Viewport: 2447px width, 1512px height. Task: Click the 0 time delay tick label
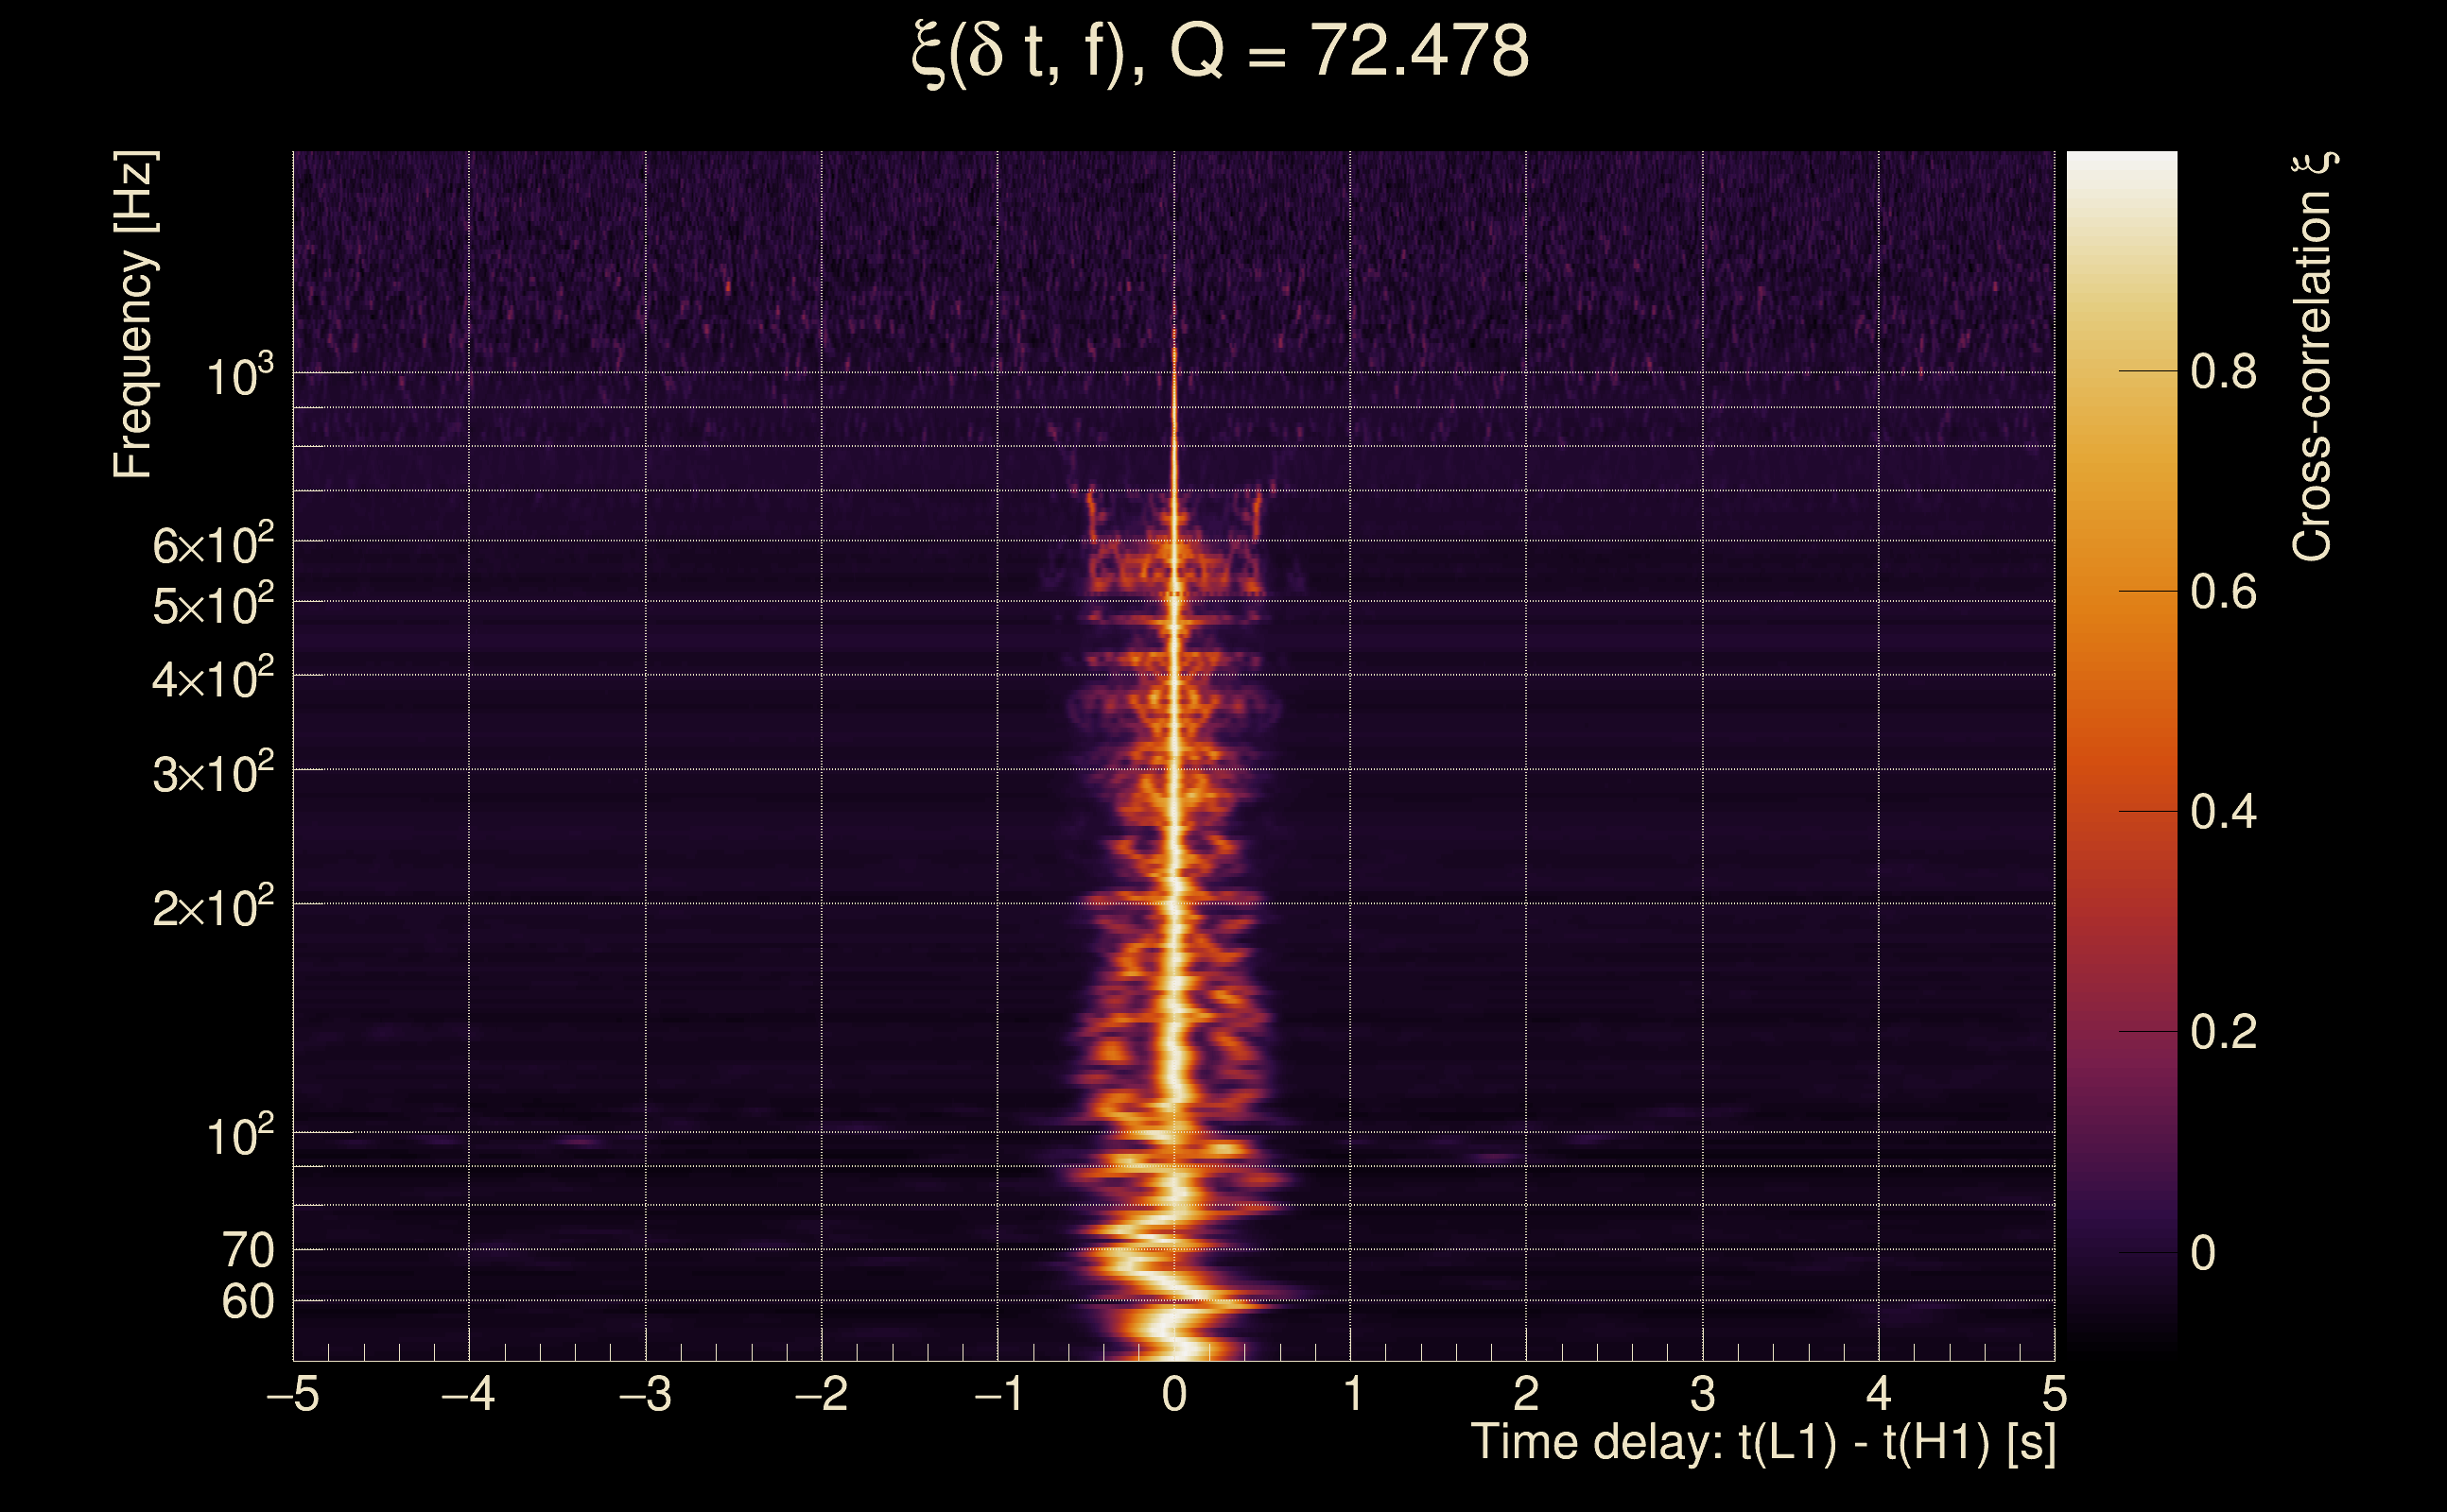[x=1174, y=1394]
